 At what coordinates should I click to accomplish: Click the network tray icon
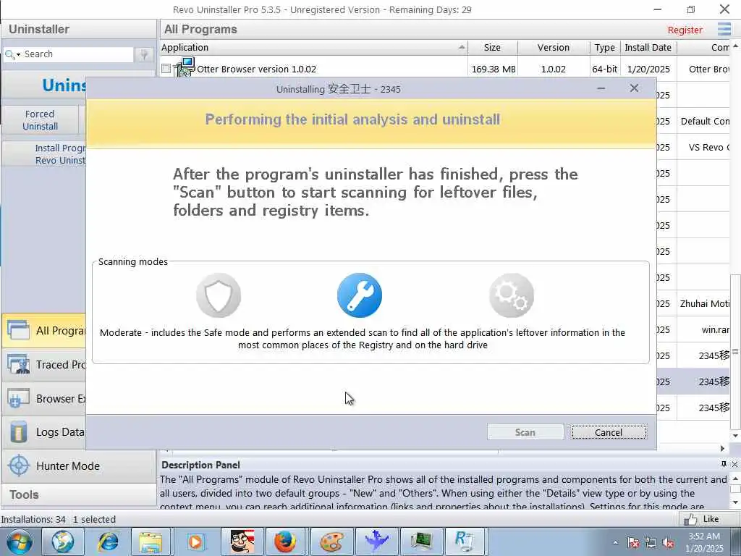pos(651,543)
